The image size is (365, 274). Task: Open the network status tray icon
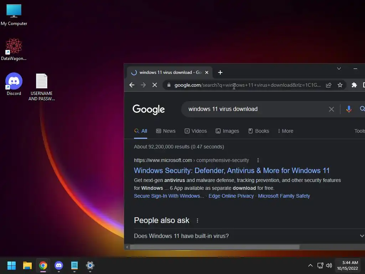[x=320, y=265]
